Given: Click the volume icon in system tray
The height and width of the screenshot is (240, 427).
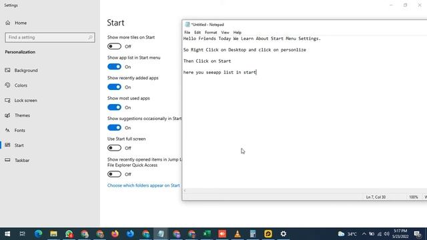Looking at the screenshot, I should (387, 234).
